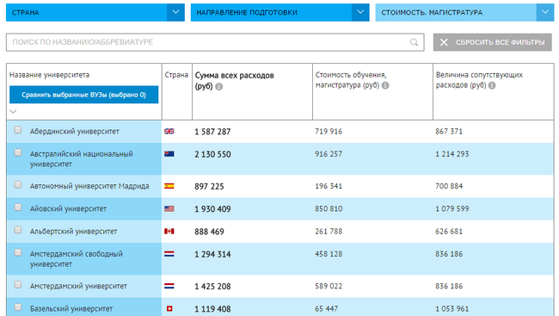This screenshot has width=559, height=316.
Task: Click Базельский университет name
Action: click(x=71, y=308)
